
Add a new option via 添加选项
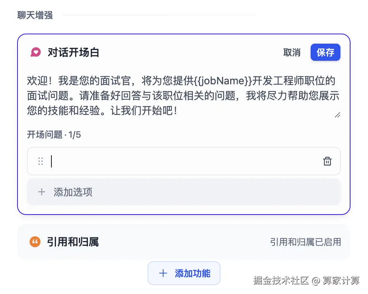coord(184,192)
